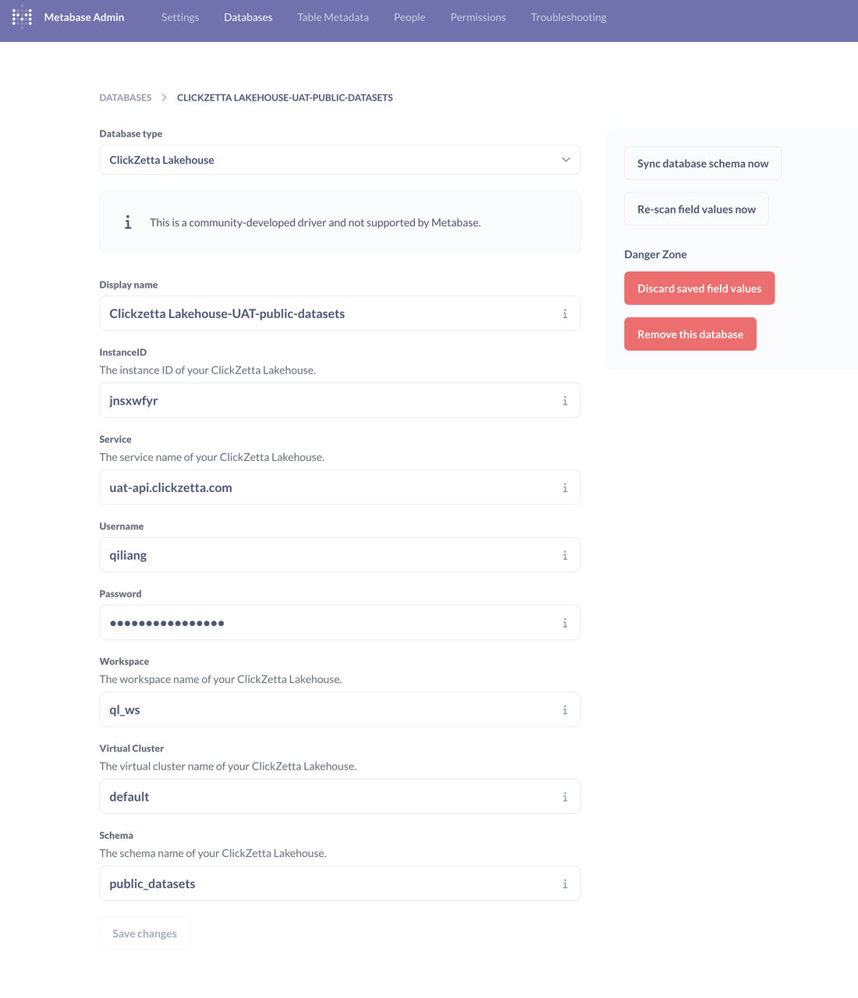This screenshot has width=858, height=998.
Task: Click info icon in Service field
Action: pos(565,488)
